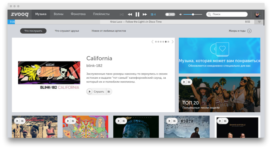
Task: Go to next carousel slide arrow
Action: tap(173, 42)
